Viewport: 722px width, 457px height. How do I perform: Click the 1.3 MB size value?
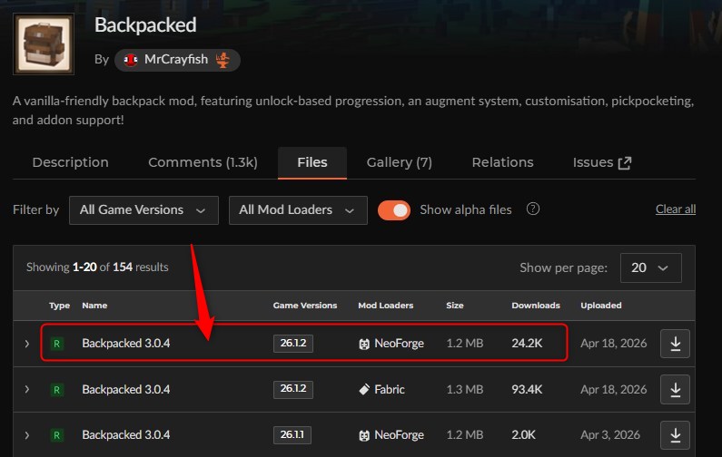click(465, 389)
